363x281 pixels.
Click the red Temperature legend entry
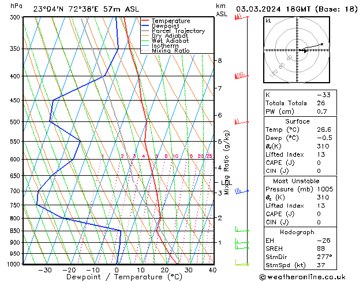click(166, 21)
